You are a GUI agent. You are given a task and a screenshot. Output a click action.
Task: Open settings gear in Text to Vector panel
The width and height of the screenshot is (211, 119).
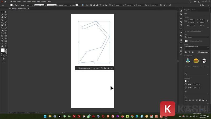[x=193, y=52]
